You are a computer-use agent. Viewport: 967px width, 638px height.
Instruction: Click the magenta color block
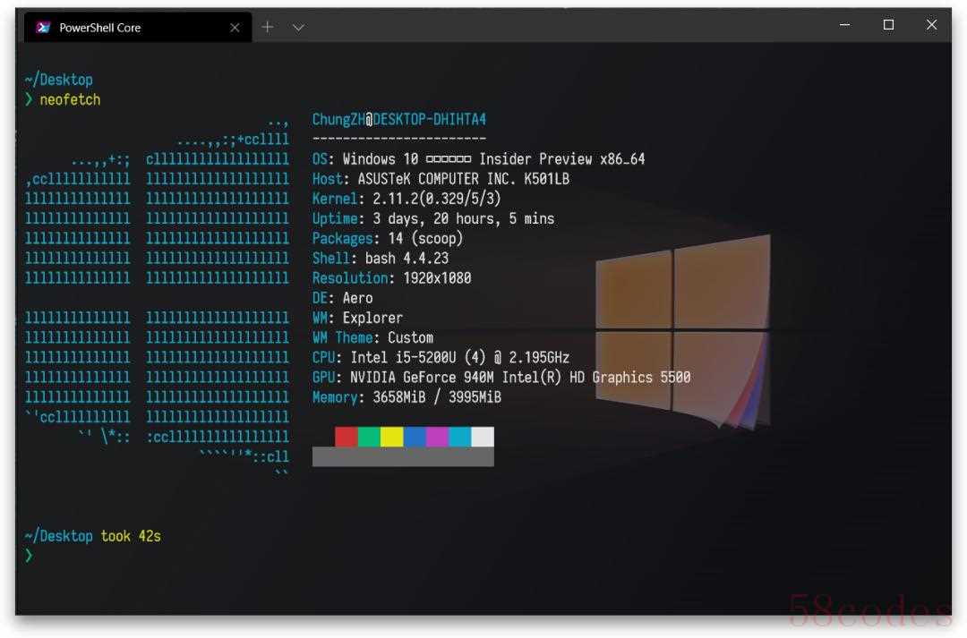click(437, 437)
